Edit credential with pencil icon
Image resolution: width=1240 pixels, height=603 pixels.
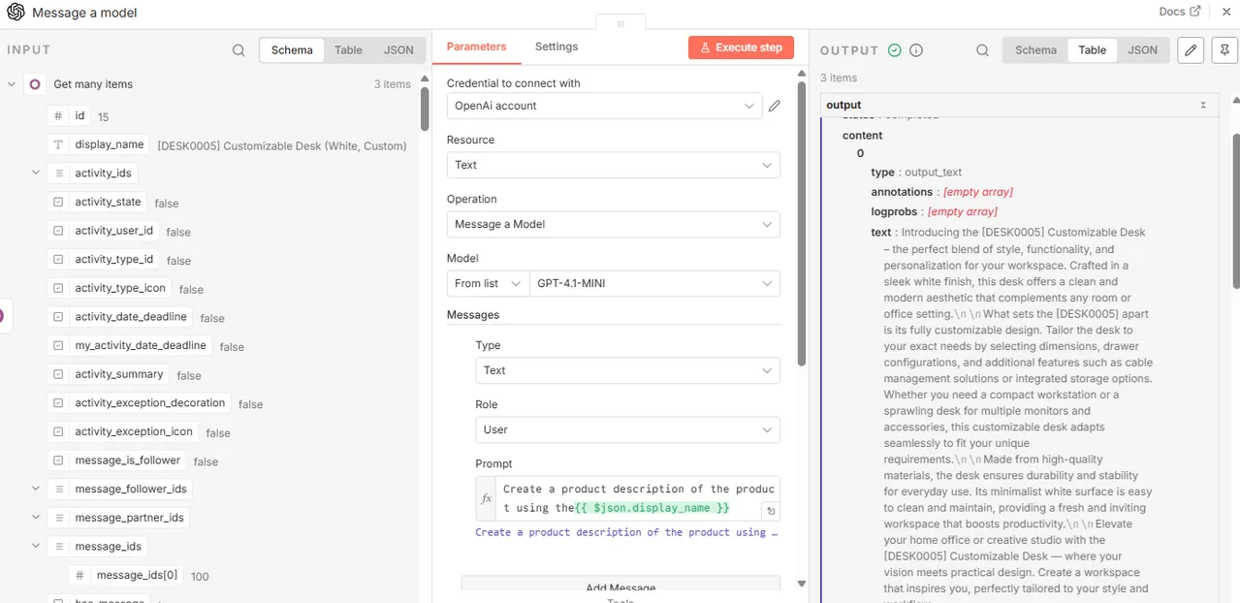[x=775, y=106]
